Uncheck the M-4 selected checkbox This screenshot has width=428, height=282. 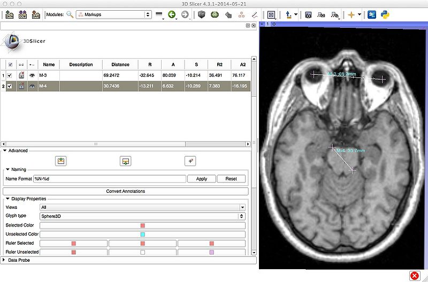pyautogui.click(x=10, y=86)
